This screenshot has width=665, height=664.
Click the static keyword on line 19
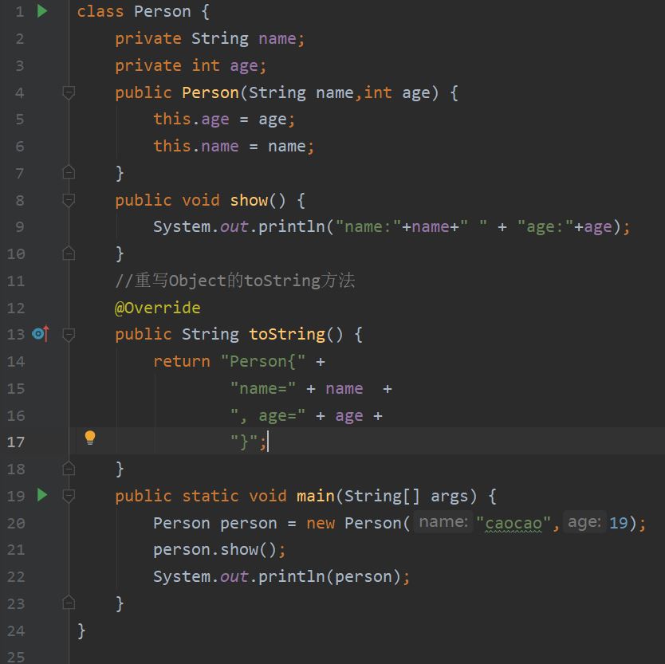click(210, 496)
